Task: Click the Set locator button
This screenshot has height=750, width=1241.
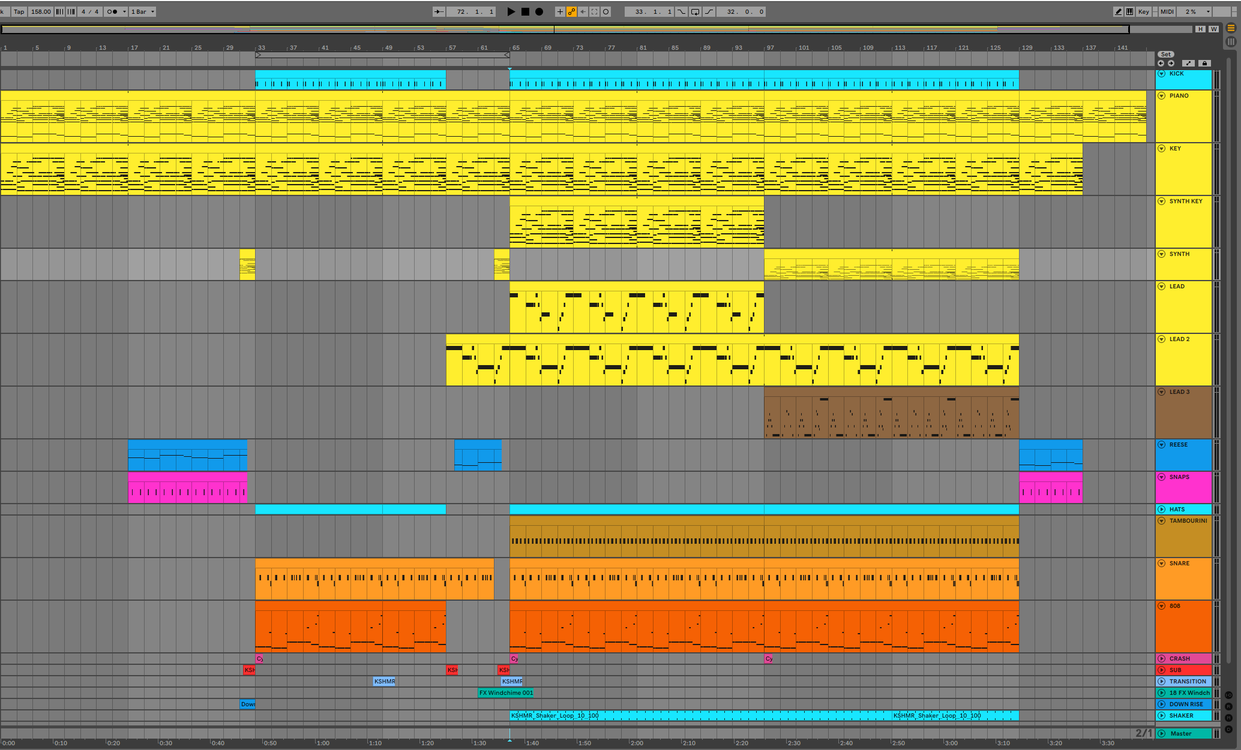Action: tap(1165, 55)
